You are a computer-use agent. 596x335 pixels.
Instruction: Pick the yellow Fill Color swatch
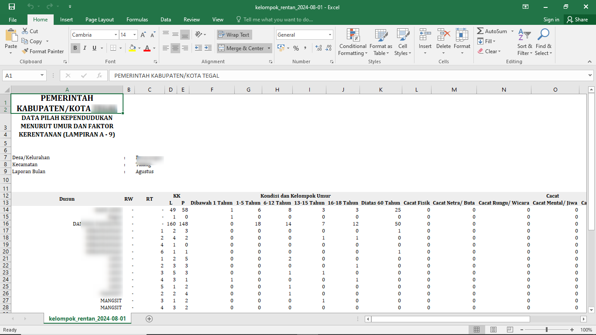click(132, 48)
